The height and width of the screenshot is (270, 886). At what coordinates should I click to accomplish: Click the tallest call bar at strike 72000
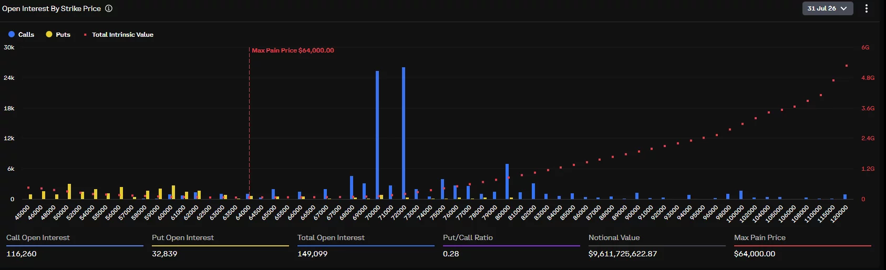[x=404, y=133]
